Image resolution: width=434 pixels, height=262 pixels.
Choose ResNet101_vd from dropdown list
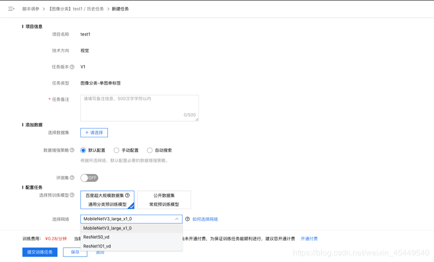pyautogui.click(x=131, y=246)
